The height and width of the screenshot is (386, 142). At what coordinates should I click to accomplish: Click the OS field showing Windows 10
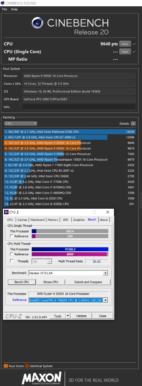(x=79, y=91)
